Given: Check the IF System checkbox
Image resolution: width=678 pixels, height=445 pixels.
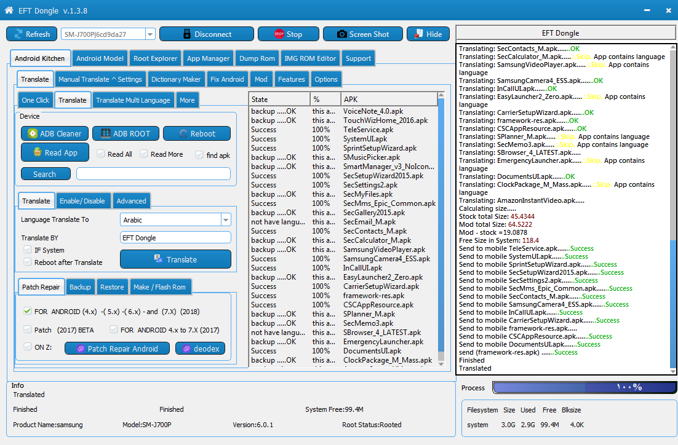Looking at the screenshot, I should coord(28,250).
